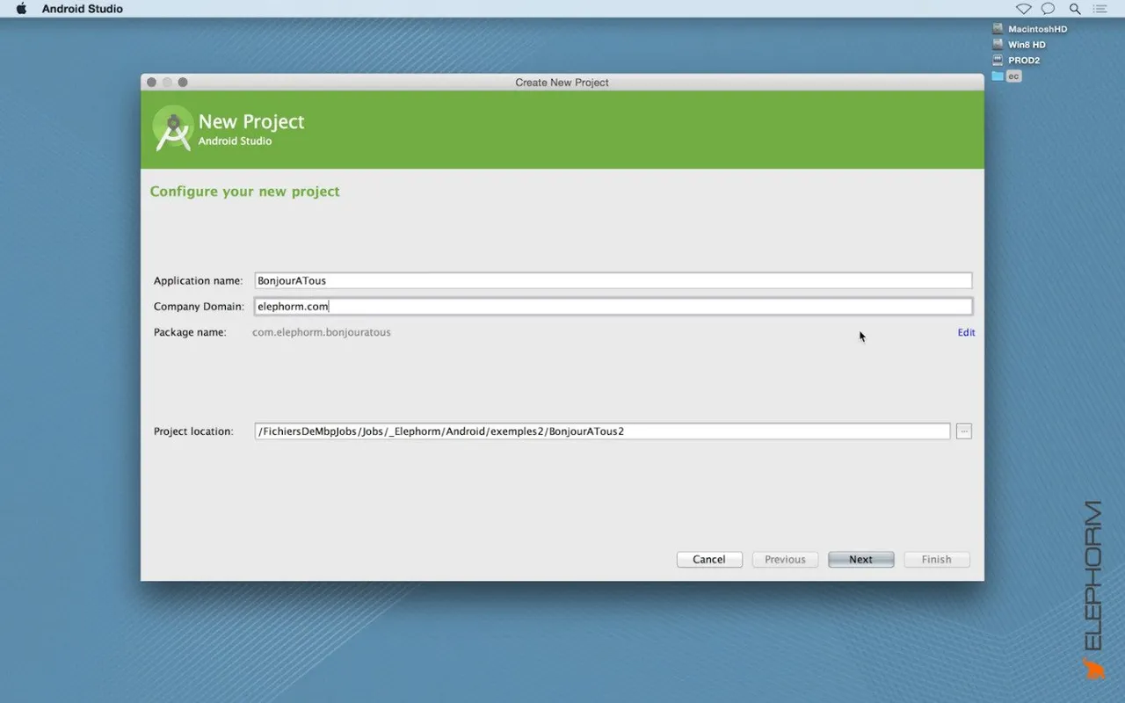Open the Android Studio menu bar item
Screen dimensions: 1125x703
(83, 9)
